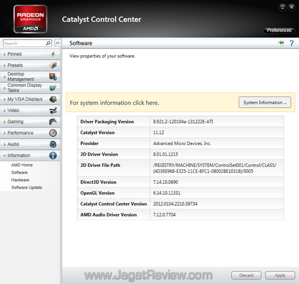Click the Software page heading
The image size is (299, 284).
click(81, 43)
